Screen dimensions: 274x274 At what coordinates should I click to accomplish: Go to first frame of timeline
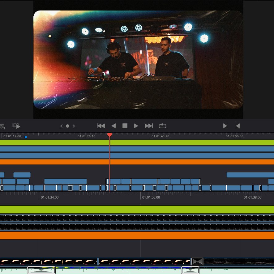click(x=101, y=126)
